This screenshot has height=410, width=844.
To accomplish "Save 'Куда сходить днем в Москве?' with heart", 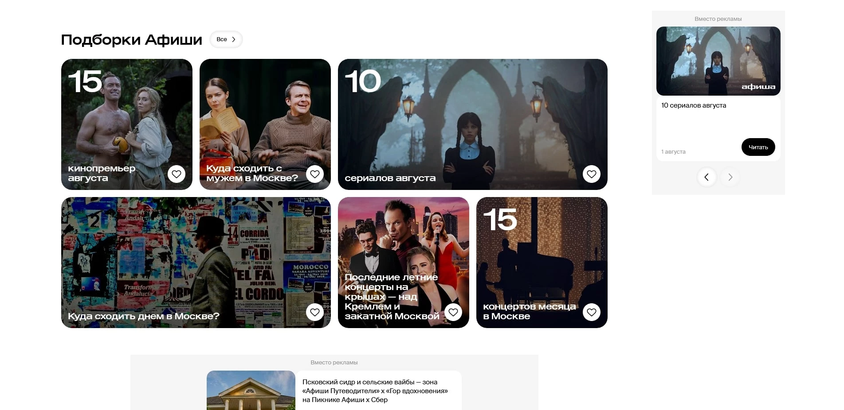I will pos(315,312).
